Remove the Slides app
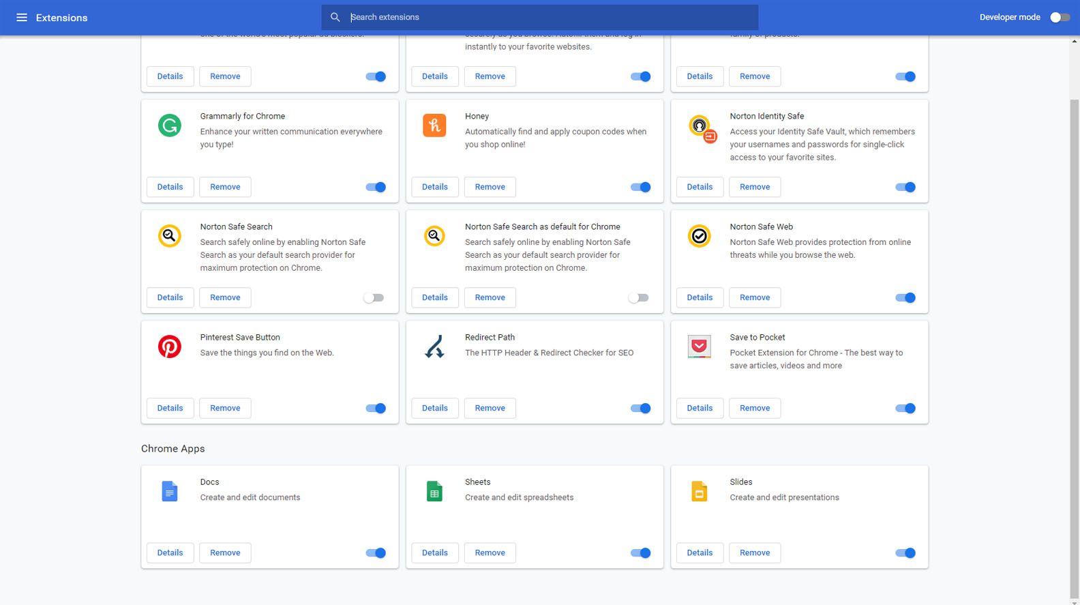This screenshot has height=605, width=1080. click(x=755, y=552)
